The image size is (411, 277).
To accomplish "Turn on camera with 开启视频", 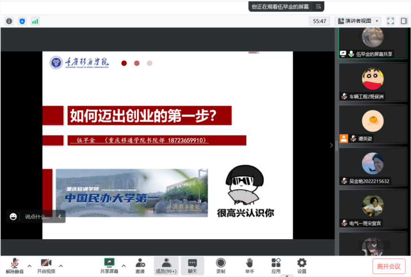I will coord(46,265).
